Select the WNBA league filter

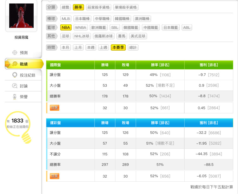(x=81, y=28)
